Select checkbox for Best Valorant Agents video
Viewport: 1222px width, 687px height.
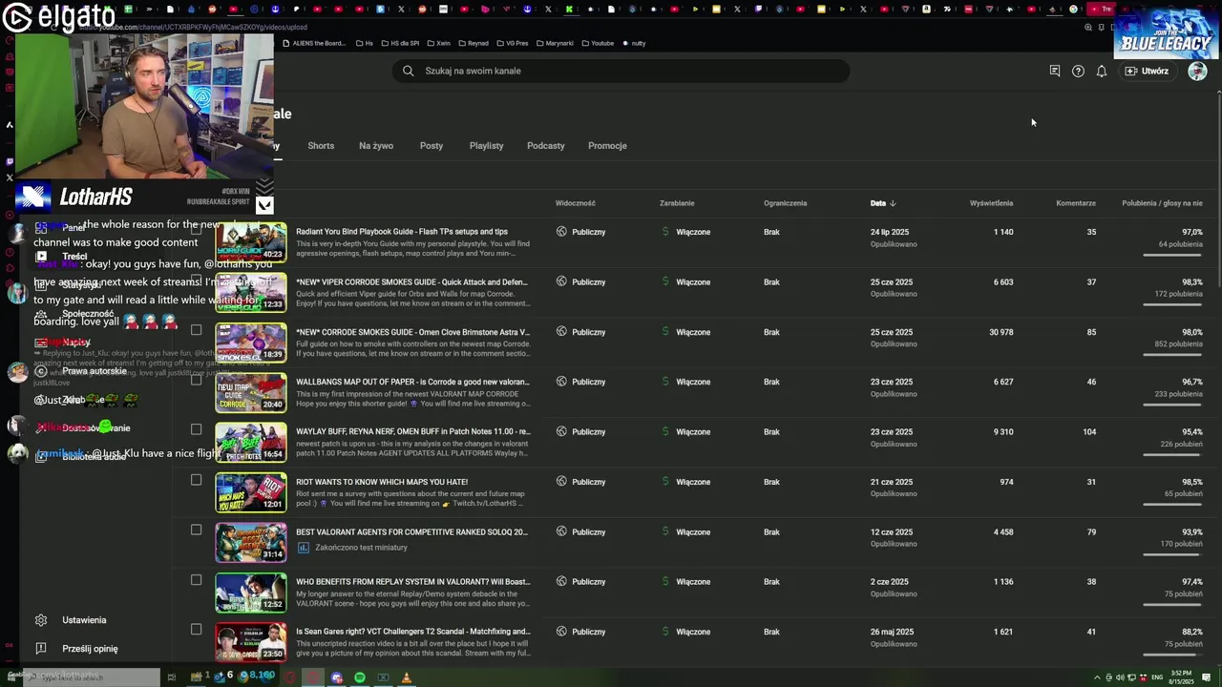[196, 530]
